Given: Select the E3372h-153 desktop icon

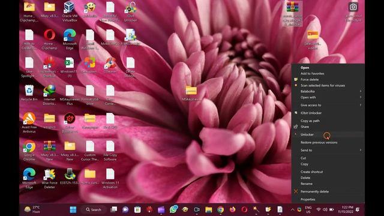Looking at the screenshot, I should 70,176.
